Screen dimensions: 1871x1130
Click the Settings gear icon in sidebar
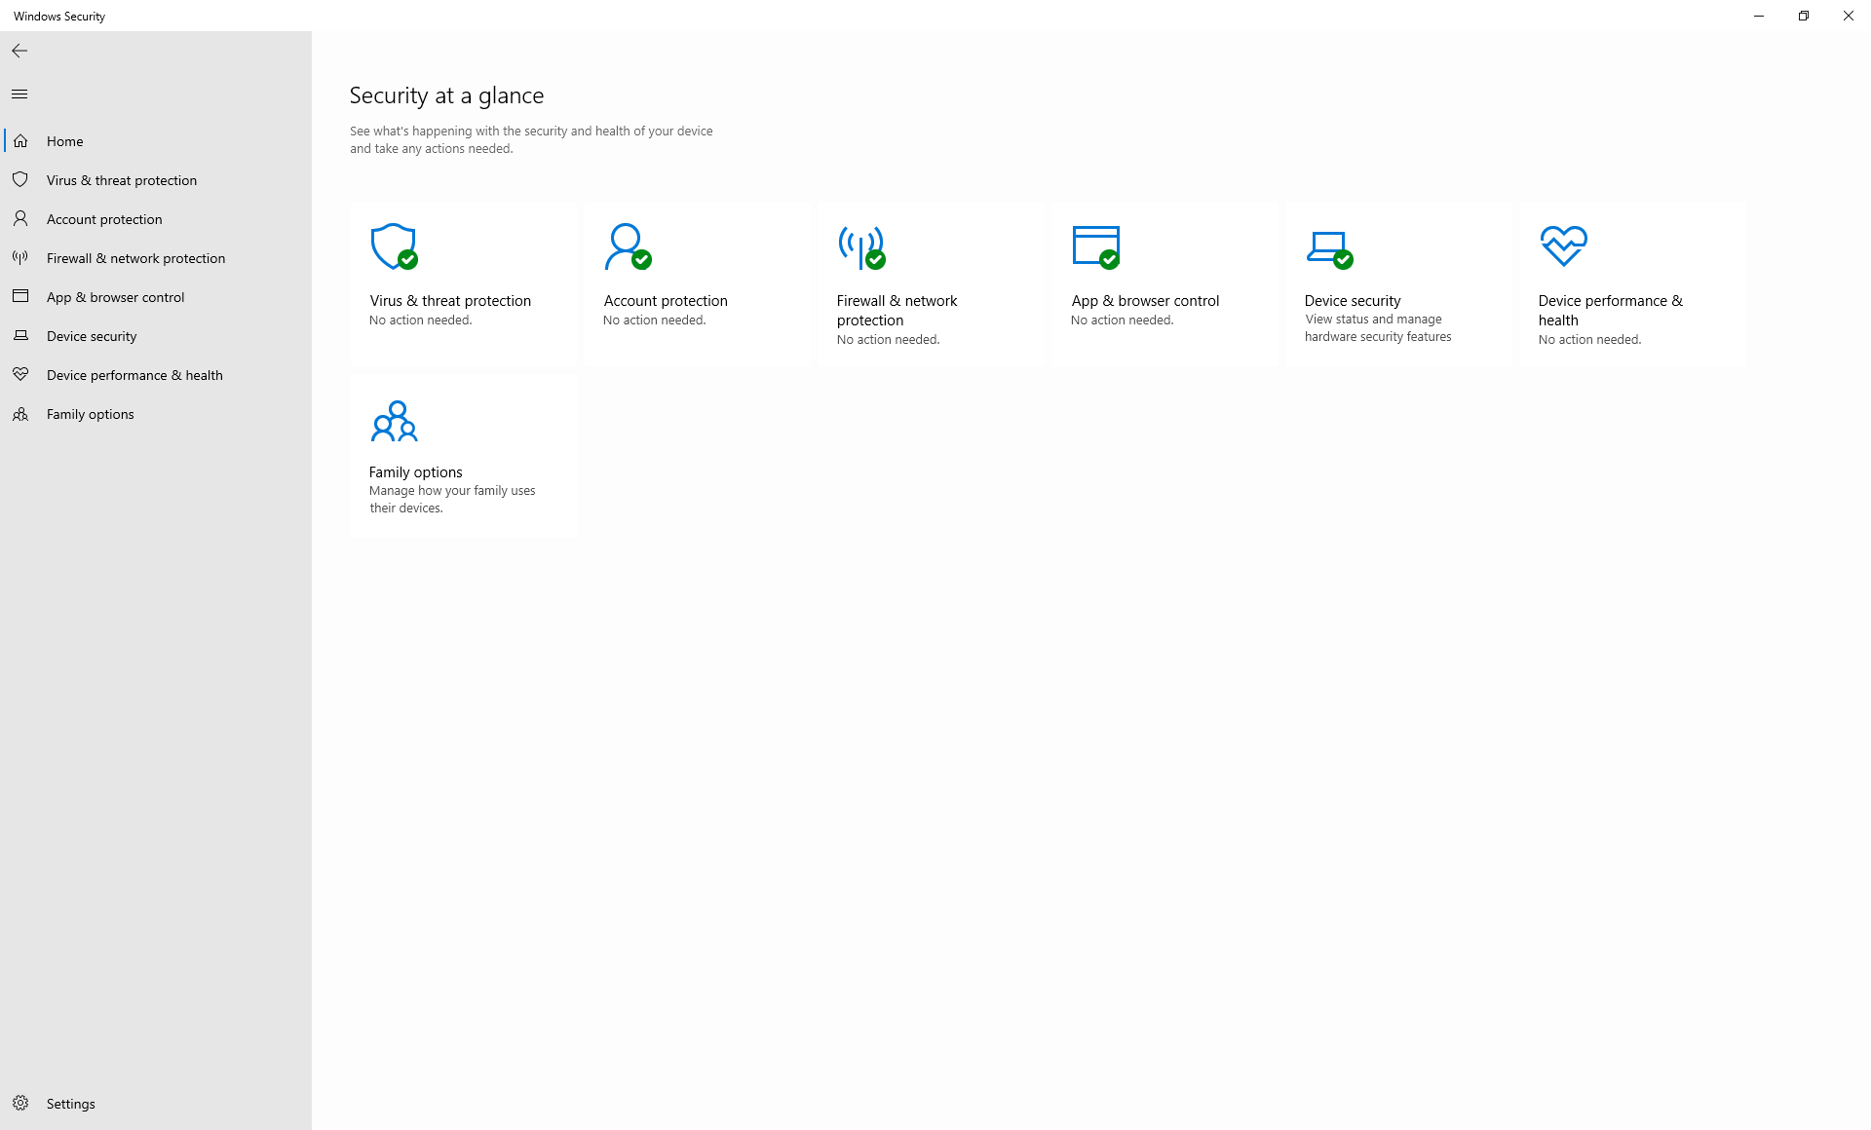(20, 1103)
